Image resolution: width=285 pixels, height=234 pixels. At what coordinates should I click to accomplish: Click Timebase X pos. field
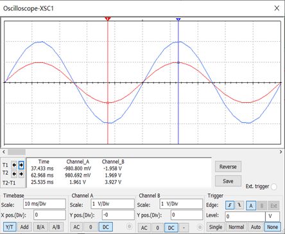[x=49, y=215]
